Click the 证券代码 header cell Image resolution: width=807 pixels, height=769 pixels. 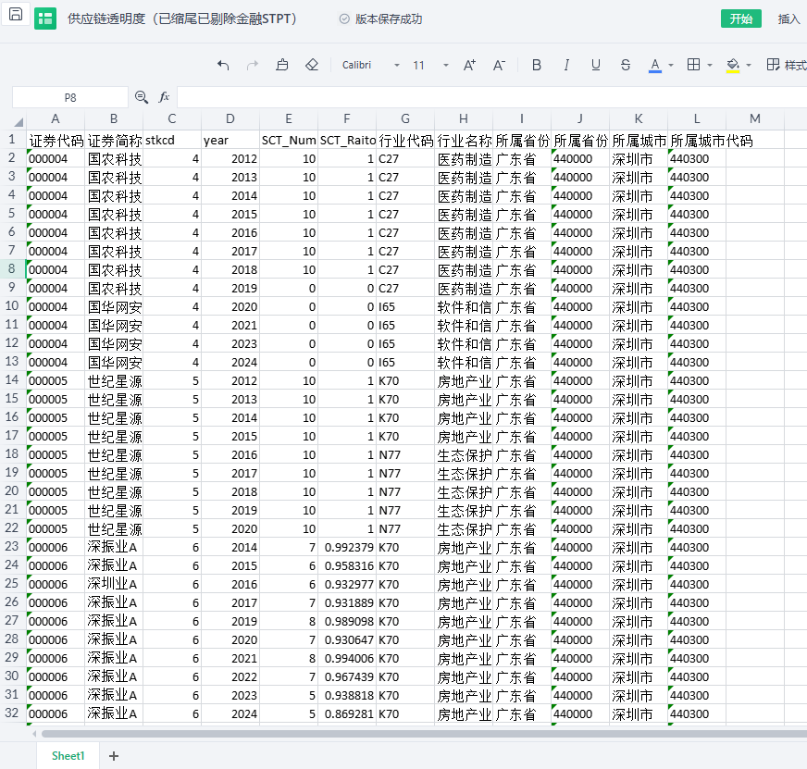(56, 140)
